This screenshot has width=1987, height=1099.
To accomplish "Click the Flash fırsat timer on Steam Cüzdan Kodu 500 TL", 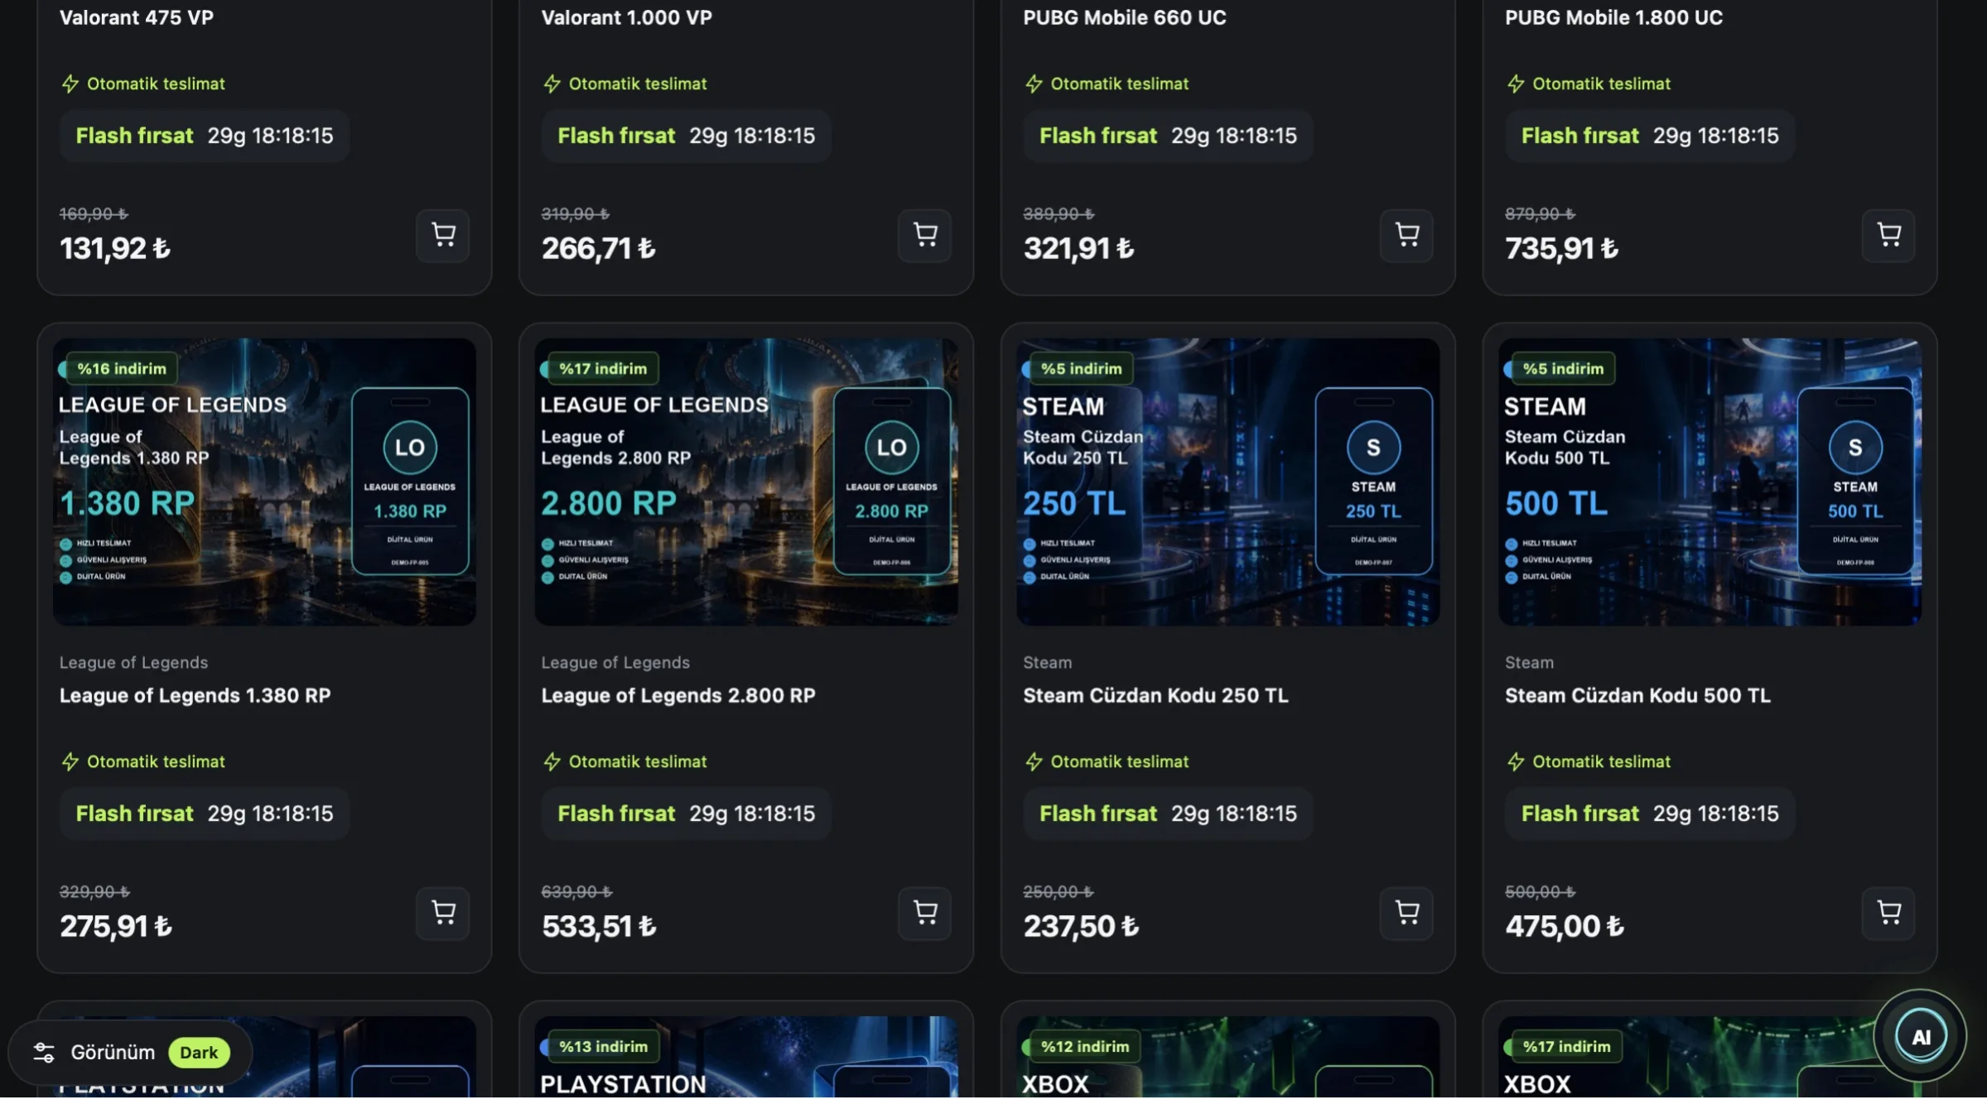I will tap(1651, 813).
